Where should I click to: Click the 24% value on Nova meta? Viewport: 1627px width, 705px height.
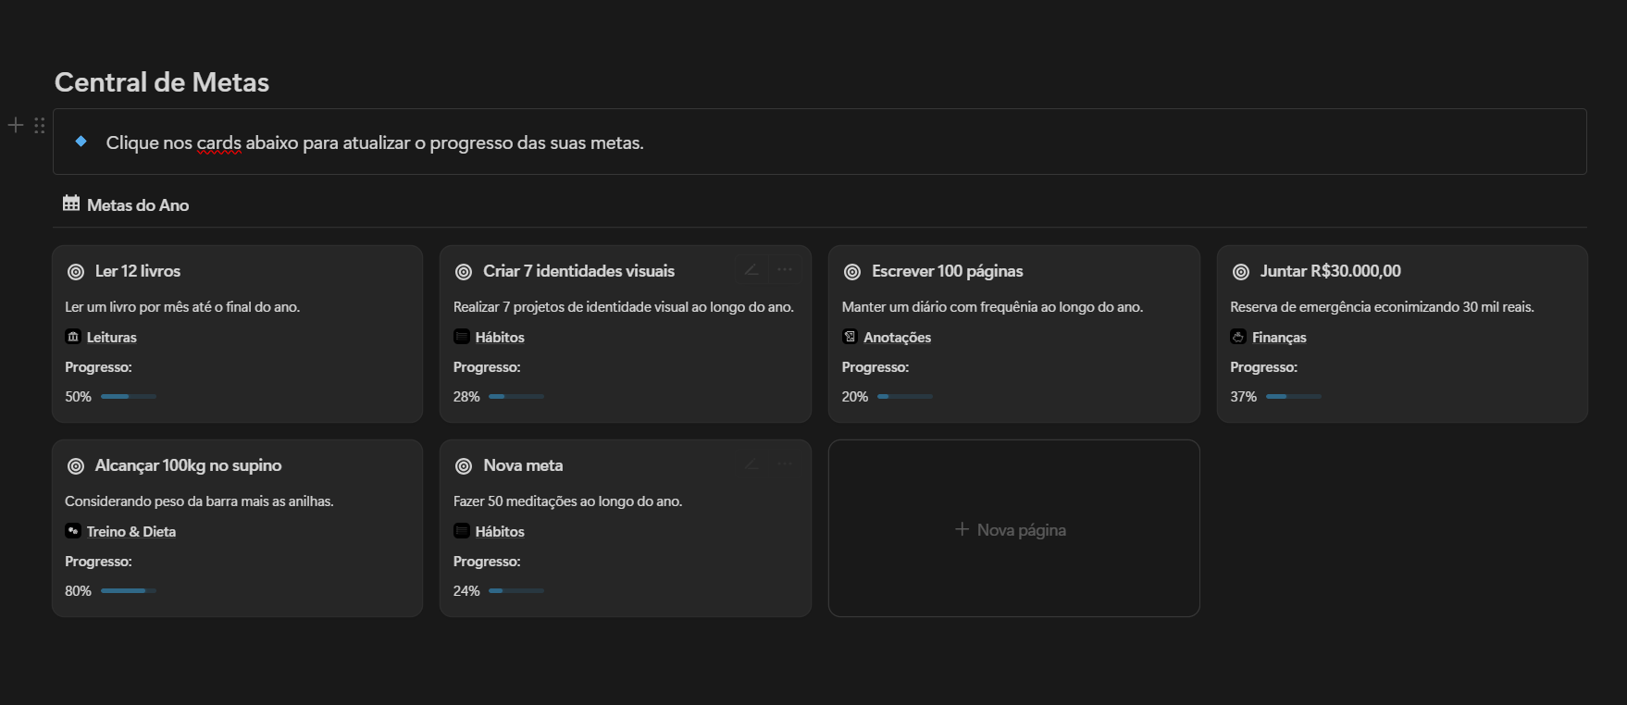point(466,591)
